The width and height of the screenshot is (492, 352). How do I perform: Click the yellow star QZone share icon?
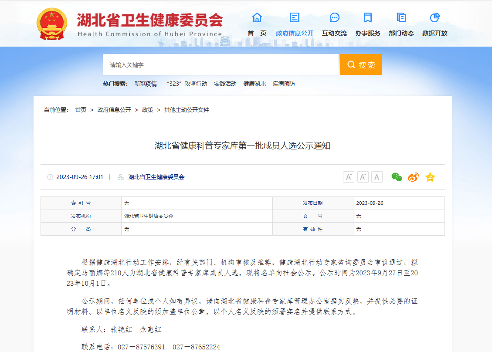(x=430, y=177)
